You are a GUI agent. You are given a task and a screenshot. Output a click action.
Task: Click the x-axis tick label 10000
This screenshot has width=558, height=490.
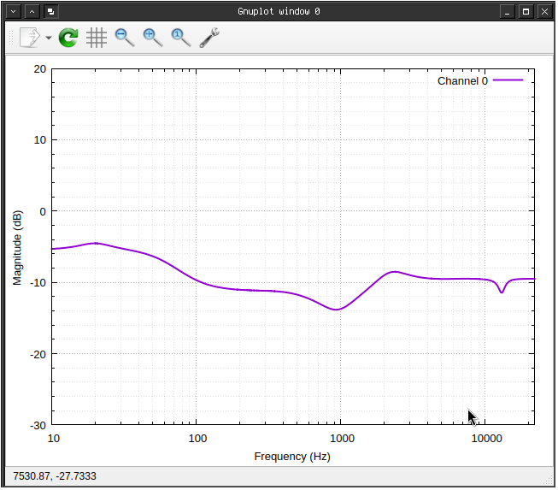486,439
